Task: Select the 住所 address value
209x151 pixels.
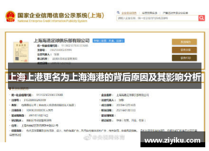Action: (x=40, y=126)
